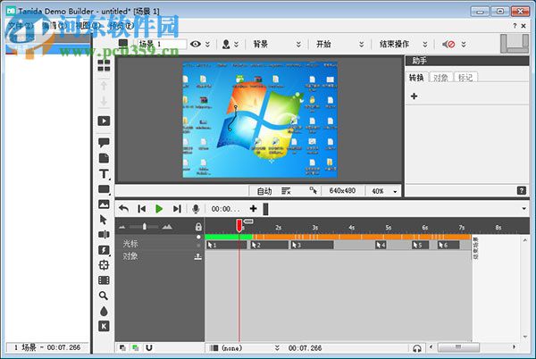Screen dimensions: 536x359
Task: Click the overlapping squares icon at bottom left
Action: coord(122,348)
